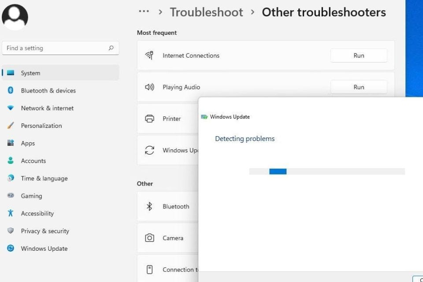Click the user profile avatar

click(x=15, y=17)
